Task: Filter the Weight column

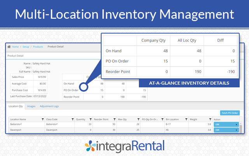Action: coord(210,119)
